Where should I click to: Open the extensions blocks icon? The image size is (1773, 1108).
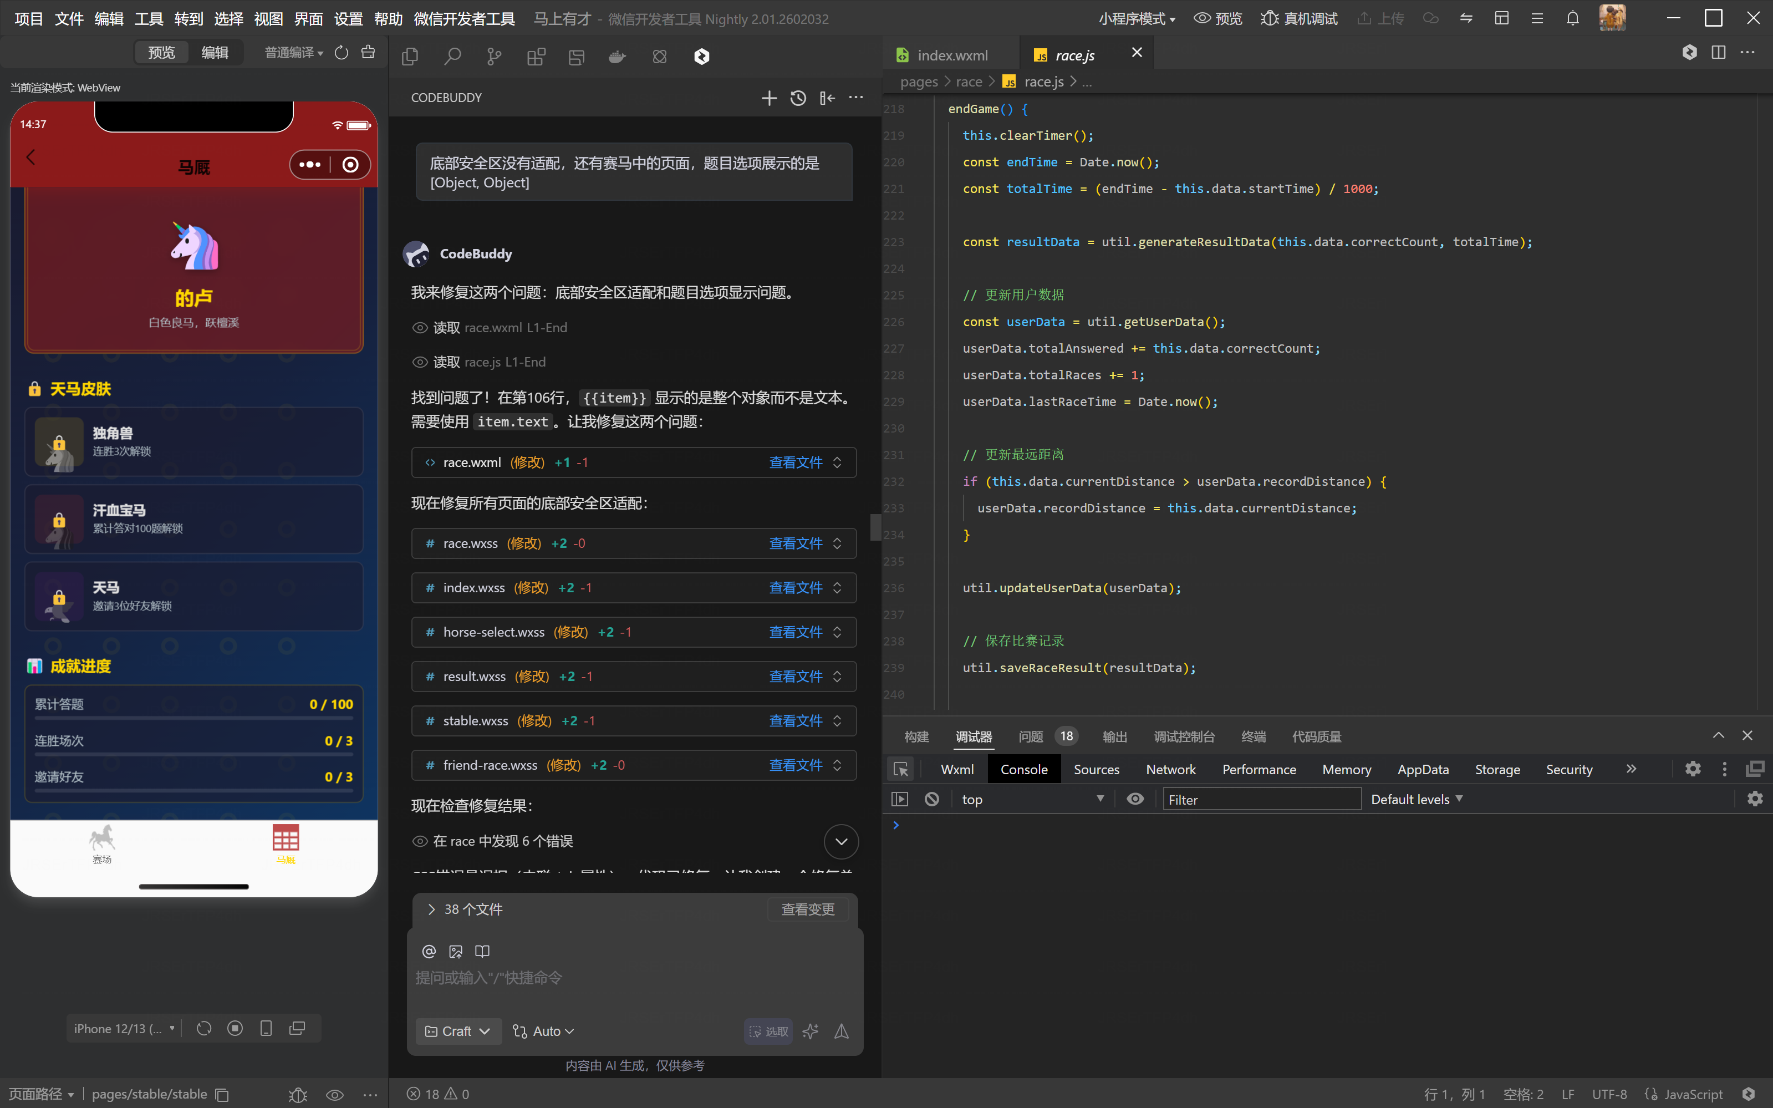pos(536,57)
